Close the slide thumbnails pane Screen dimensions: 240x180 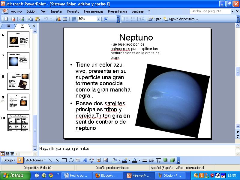(x=34, y=26)
